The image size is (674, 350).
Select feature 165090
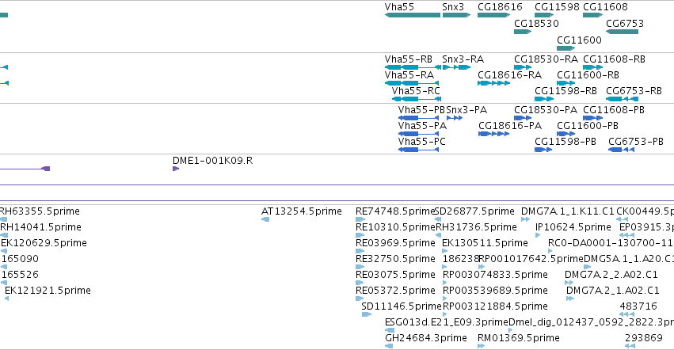point(4,267)
